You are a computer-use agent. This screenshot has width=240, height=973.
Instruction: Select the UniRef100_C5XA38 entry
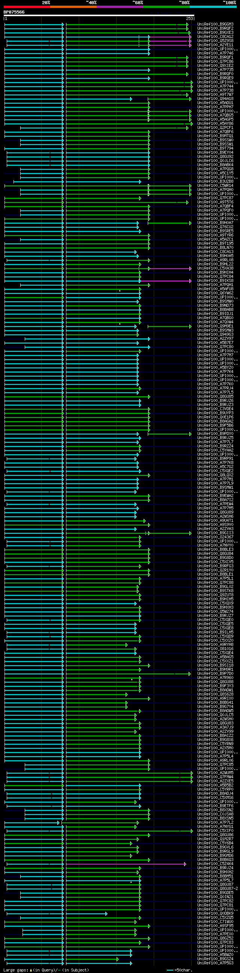pyautogui.click(x=215, y=268)
